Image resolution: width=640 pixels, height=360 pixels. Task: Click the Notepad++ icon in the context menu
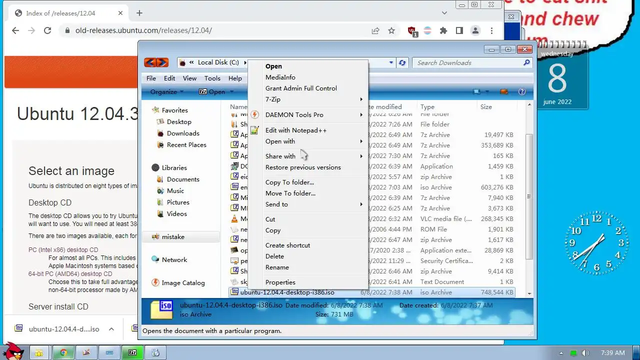254,130
